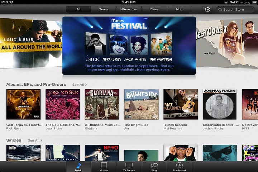Open the iTunes Festival banner

pyautogui.click(x=129, y=46)
